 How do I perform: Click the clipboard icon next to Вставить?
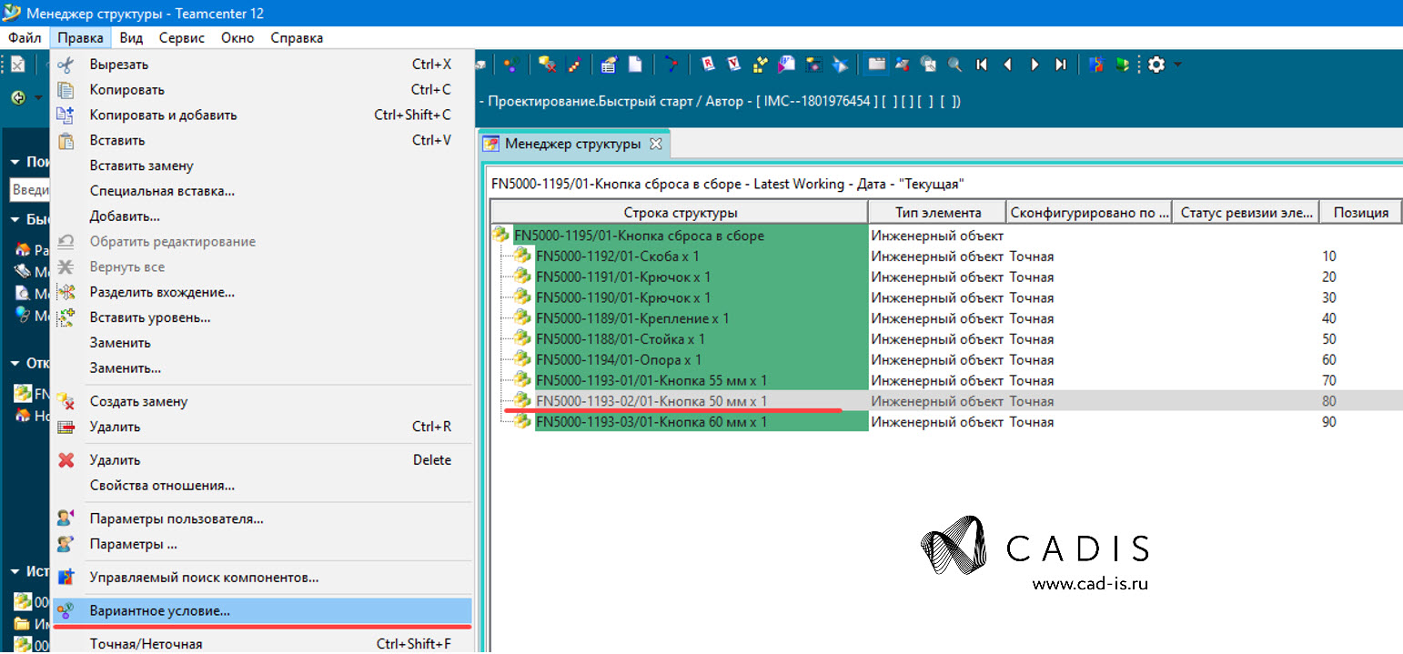(x=65, y=141)
